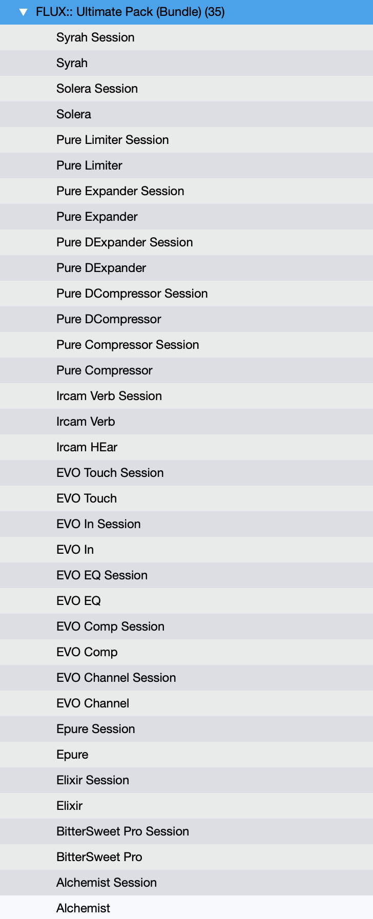Viewport: 373px width, 919px height.
Task: Choose the EVO Channel plugin
Action: point(93,703)
